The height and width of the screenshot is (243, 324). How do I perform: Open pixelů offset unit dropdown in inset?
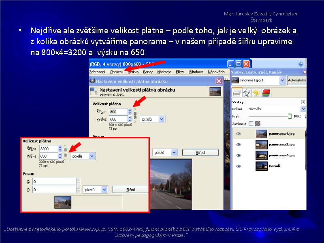[x=95, y=190]
